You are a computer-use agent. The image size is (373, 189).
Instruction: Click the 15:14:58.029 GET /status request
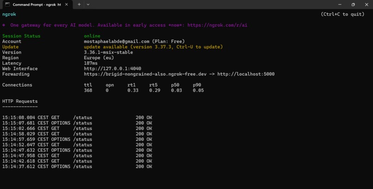(77, 134)
